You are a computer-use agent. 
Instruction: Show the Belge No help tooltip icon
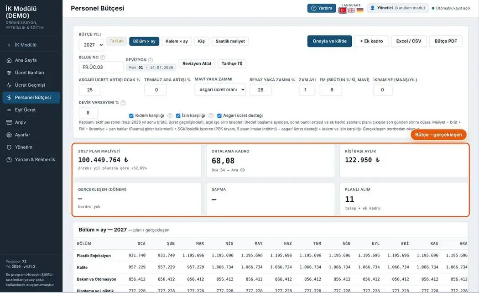(103, 57)
